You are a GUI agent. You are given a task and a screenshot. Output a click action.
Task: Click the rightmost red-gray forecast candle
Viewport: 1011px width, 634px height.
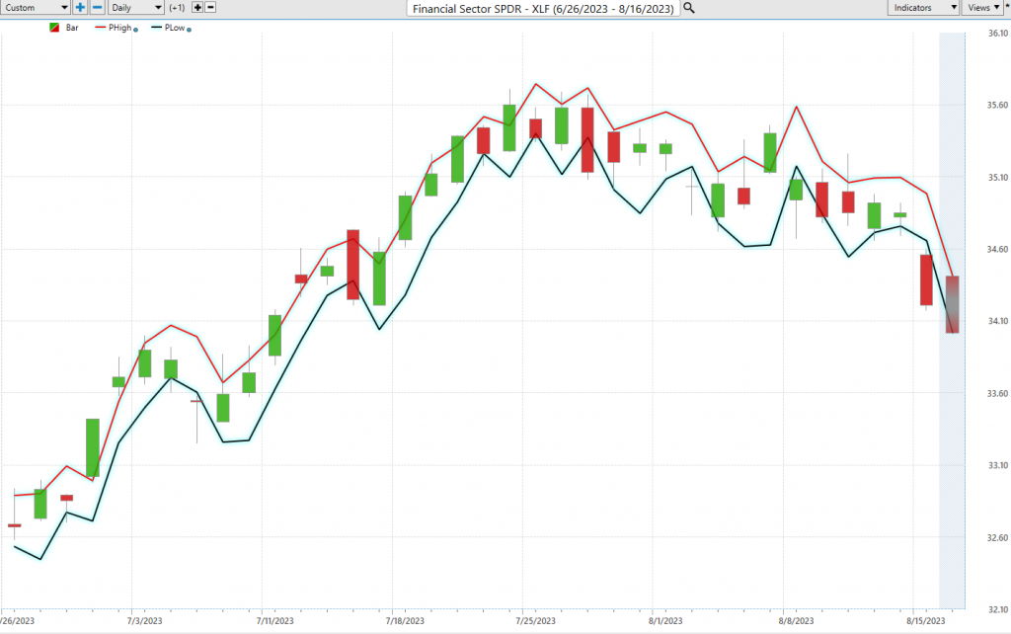point(953,304)
